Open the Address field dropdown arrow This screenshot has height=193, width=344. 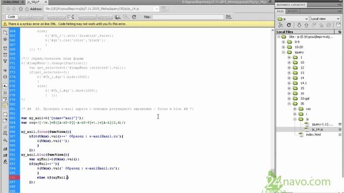[157, 9]
